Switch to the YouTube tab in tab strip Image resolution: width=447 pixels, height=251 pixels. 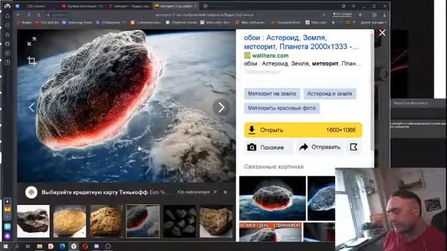(x=83, y=6)
